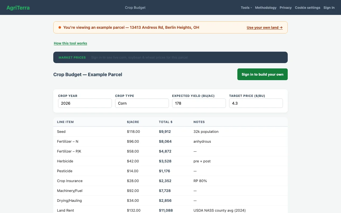Click the $/ACRE column header
341x213 pixels.
point(133,122)
